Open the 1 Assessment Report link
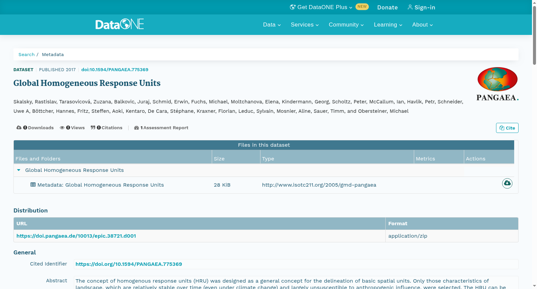The height and width of the screenshot is (289, 537). [x=161, y=128]
